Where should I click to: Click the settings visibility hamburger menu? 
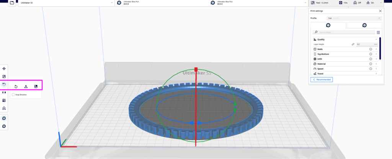pos(378,32)
